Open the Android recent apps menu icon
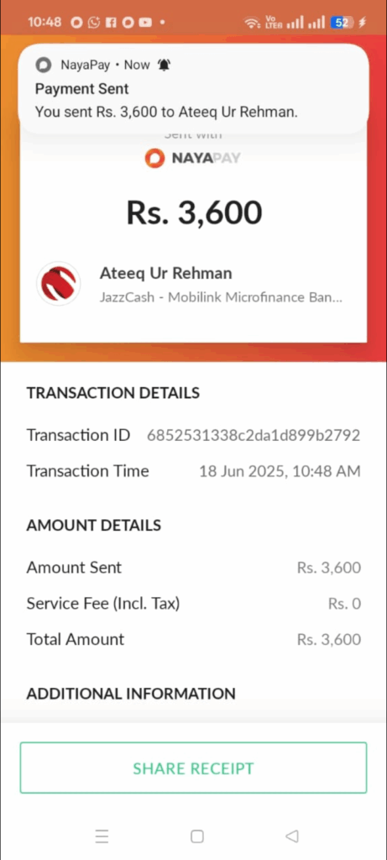Image resolution: width=387 pixels, height=860 pixels. [x=102, y=836]
